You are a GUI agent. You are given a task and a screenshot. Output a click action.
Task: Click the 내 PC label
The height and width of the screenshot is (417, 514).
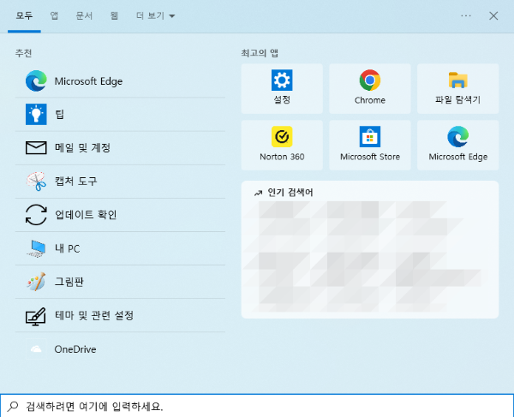[x=67, y=248]
